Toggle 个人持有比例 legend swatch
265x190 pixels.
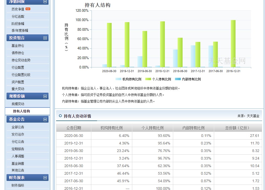[x=148, y=79]
